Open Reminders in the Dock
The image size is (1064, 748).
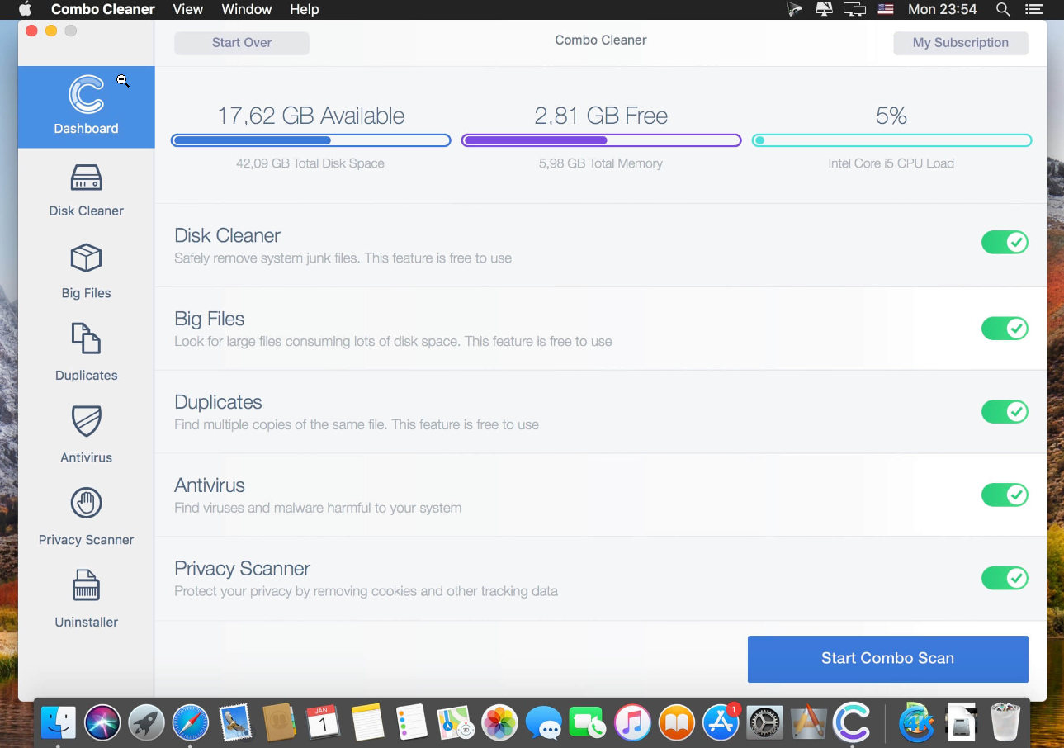(x=411, y=723)
